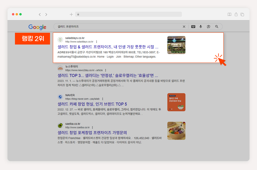Click the Google logo
This screenshot has width=257, height=170.
click(x=37, y=27)
